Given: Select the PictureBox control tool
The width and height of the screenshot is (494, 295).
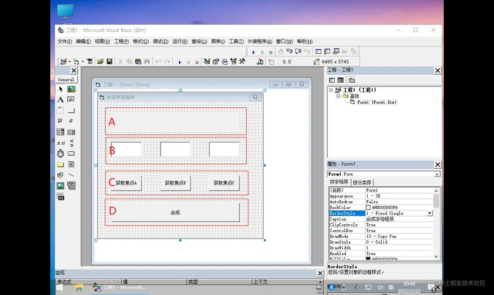Looking at the screenshot, I should click(x=71, y=89).
